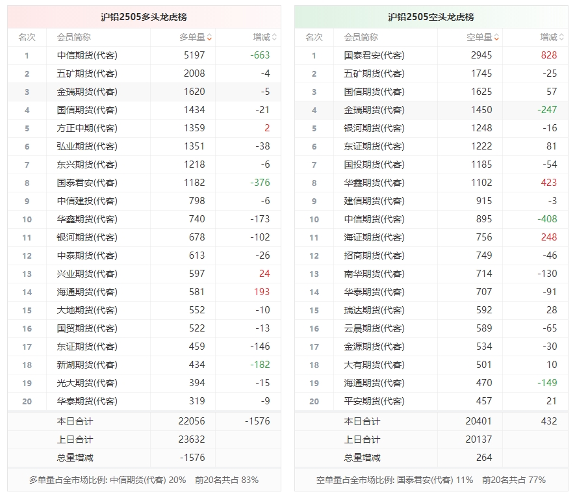
Task: Select 金瑞期货(代客) in short ranking
Action: (374, 110)
